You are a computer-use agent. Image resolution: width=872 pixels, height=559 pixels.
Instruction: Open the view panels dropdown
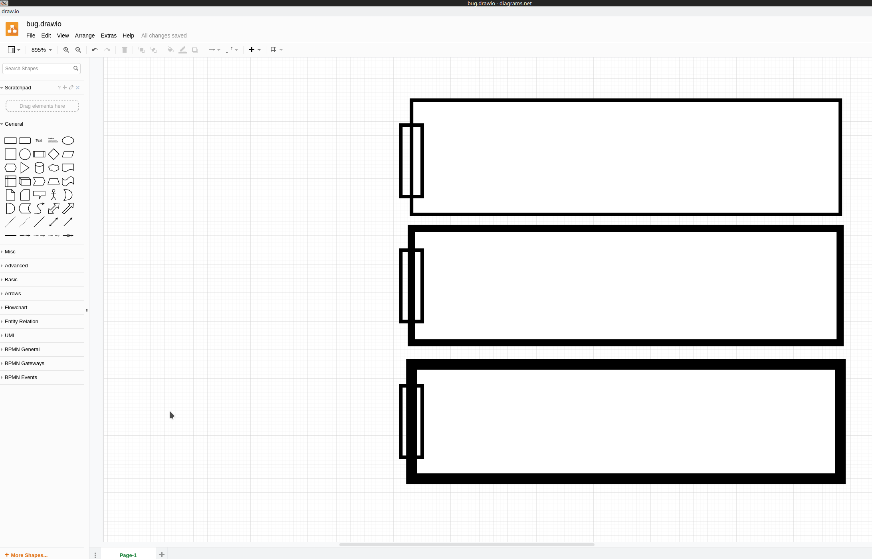(14, 50)
